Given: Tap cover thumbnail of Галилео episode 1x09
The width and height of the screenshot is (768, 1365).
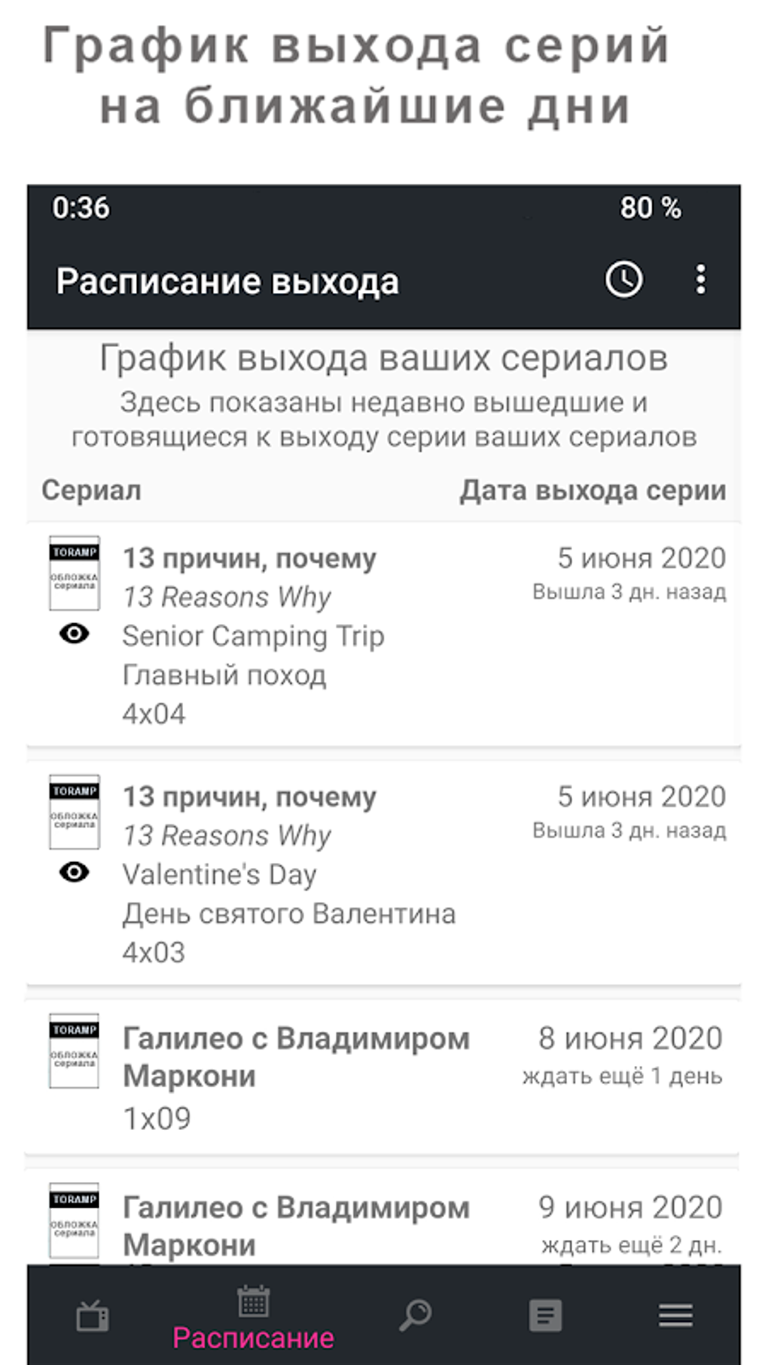Looking at the screenshot, I should pos(74,1050).
